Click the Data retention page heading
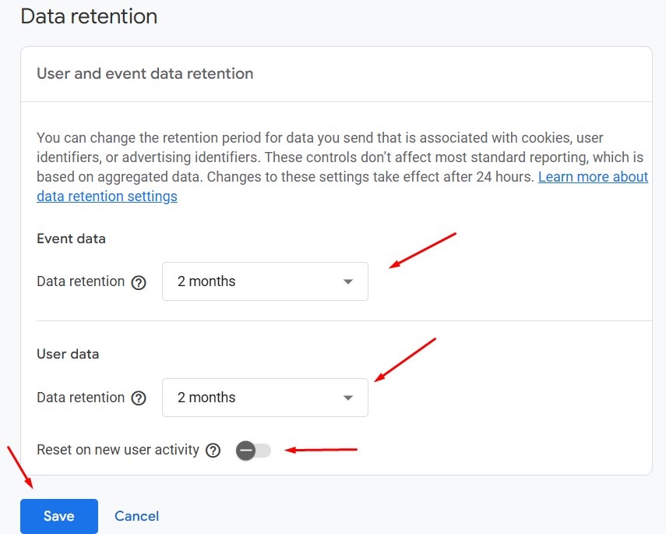Screen dimensions: 666x534 [88, 16]
